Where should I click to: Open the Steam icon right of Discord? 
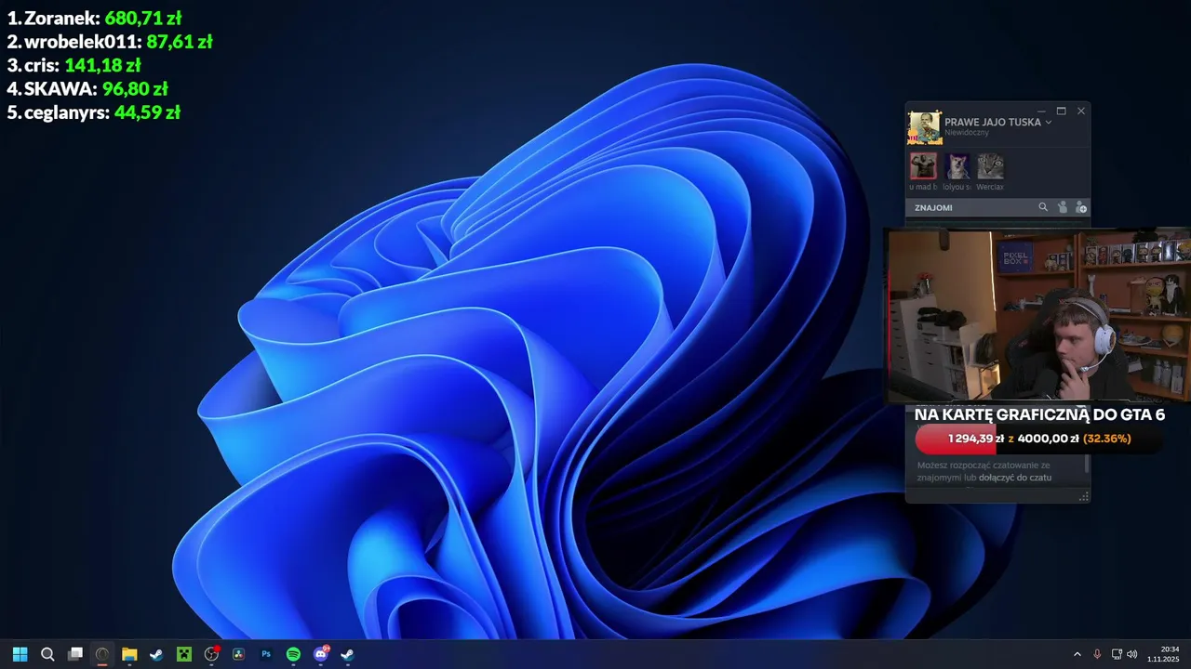click(x=347, y=654)
